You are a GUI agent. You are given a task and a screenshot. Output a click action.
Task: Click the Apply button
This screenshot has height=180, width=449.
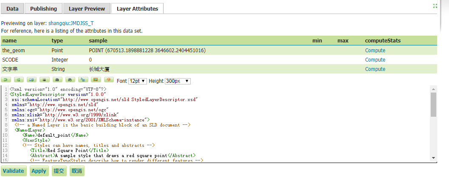click(39, 171)
